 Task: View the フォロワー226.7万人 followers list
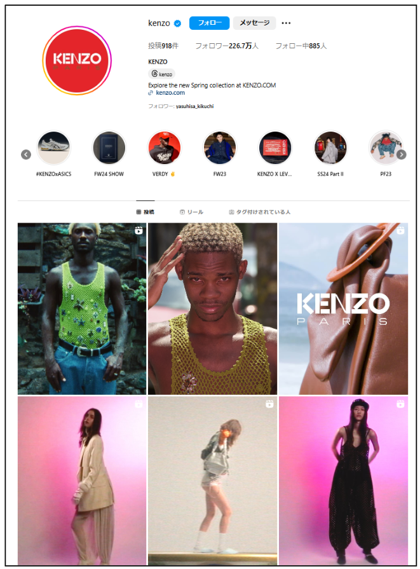click(227, 46)
